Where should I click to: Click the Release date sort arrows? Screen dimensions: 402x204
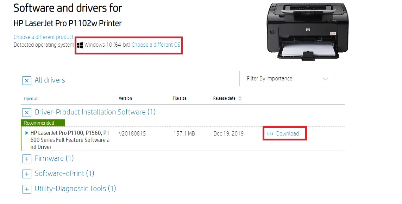tap(240, 98)
